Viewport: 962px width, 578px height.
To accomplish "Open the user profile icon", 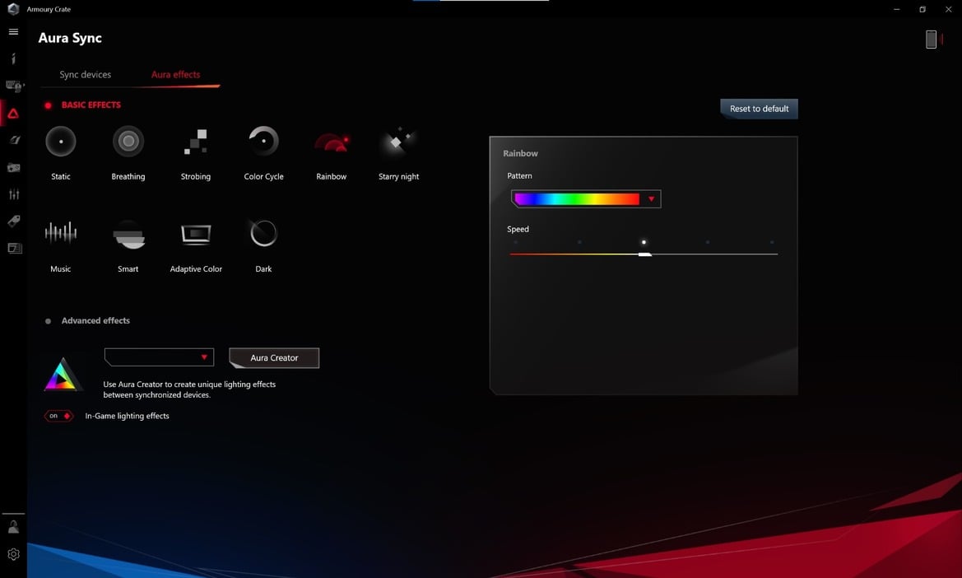I will pos(13,526).
